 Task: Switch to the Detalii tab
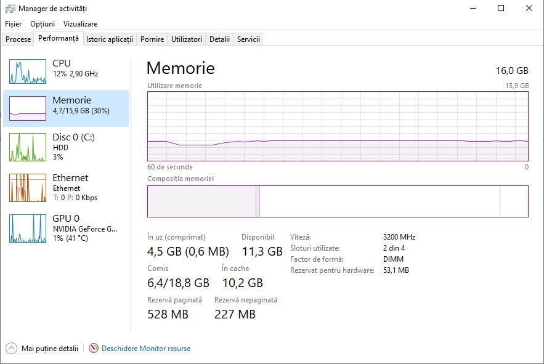[x=219, y=39]
